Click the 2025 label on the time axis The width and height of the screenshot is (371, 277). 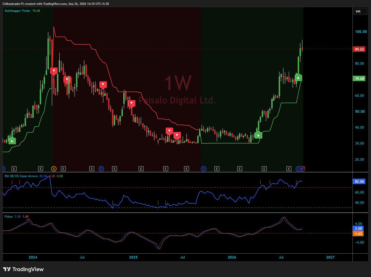(x=133, y=257)
